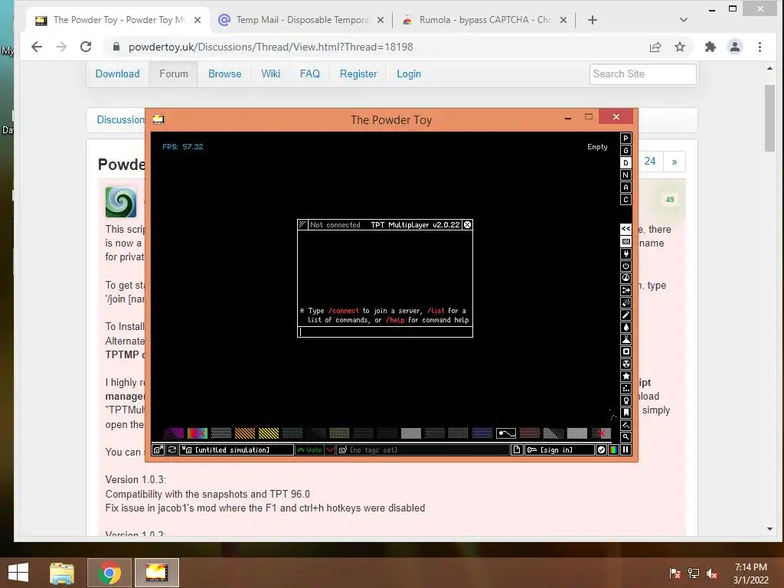
Task: Open the Powders pile menu icon
Action: 626,339
